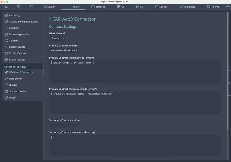Open ct.place catmod label
The image size is (231, 162).
[13, 85]
